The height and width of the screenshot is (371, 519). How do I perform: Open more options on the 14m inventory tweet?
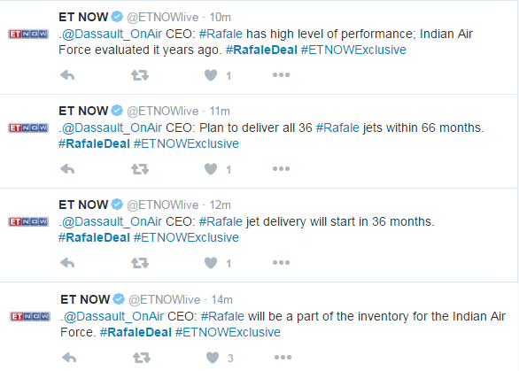click(x=283, y=358)
